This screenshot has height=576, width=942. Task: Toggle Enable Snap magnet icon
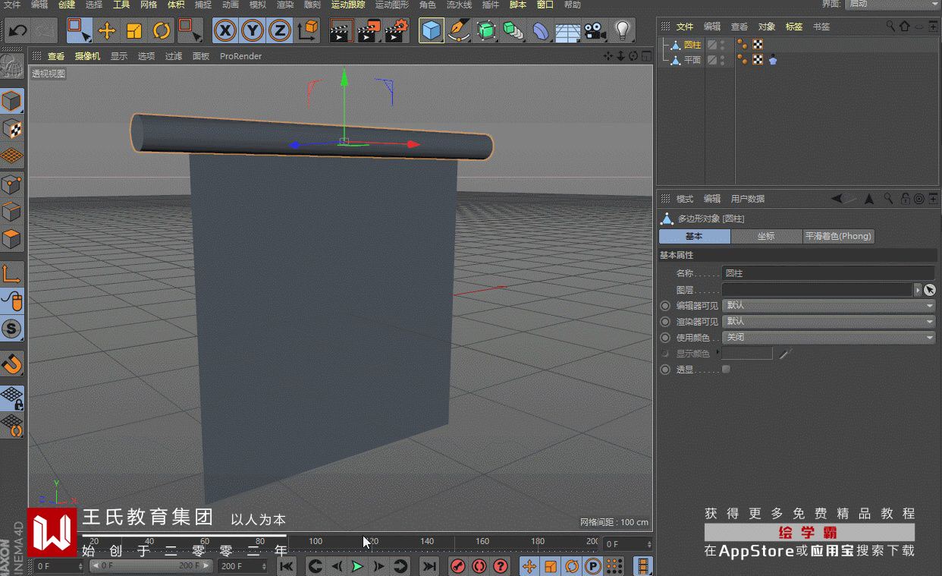[12, 364]
